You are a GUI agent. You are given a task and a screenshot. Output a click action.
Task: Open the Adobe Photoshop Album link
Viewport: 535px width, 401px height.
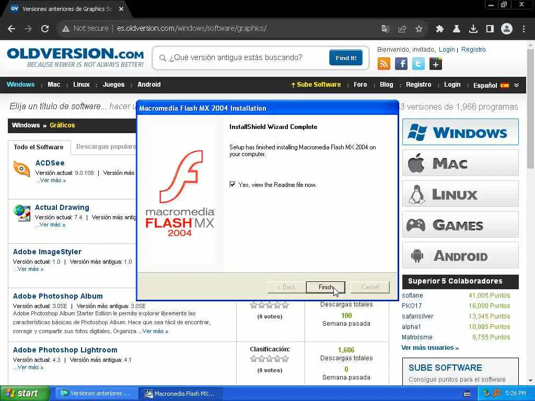click(57, 296)
